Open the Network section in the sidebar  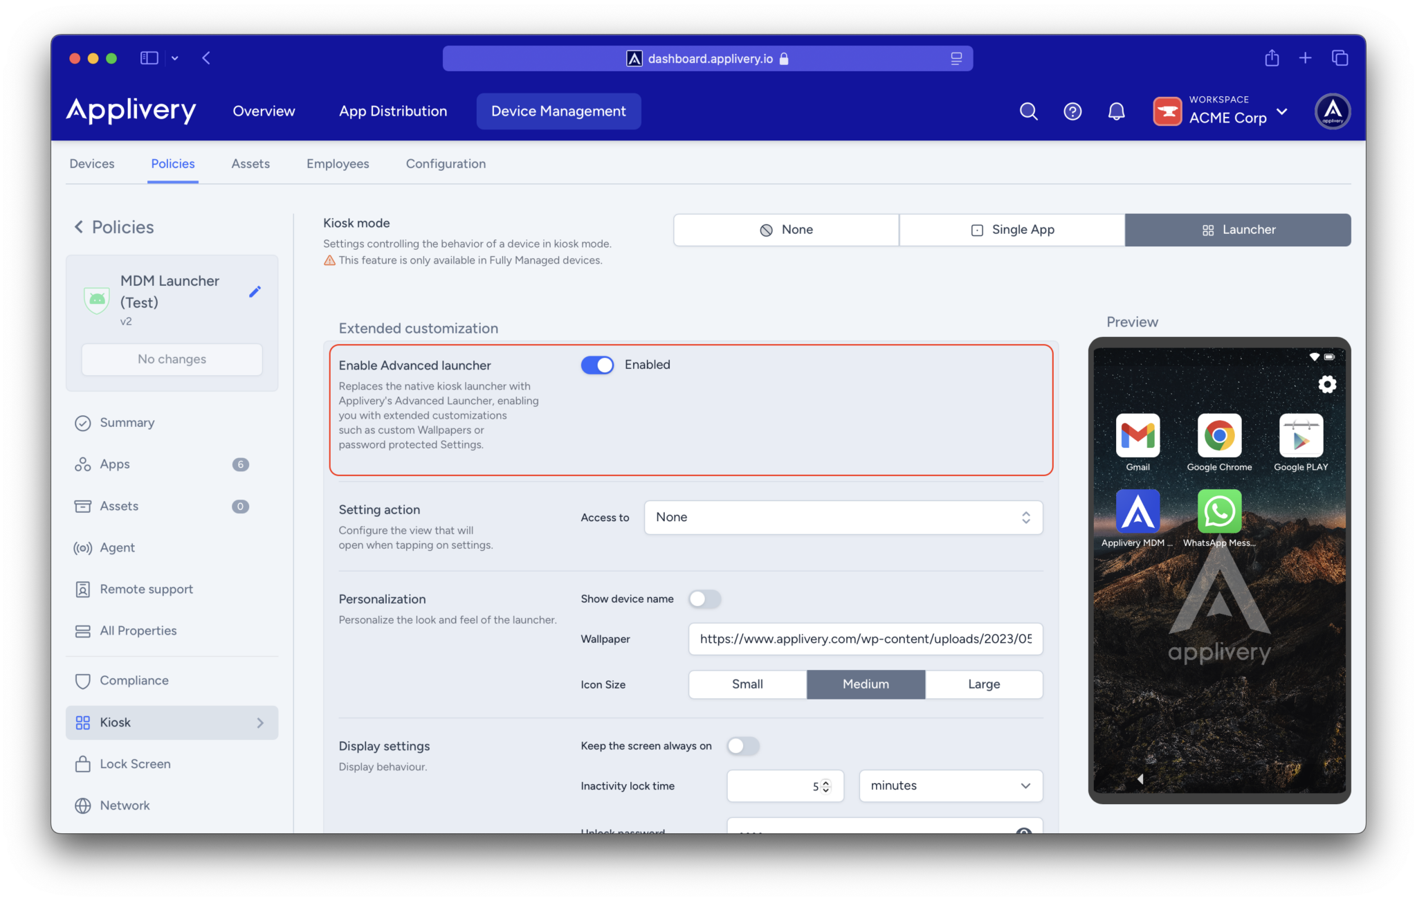(125, 805)
